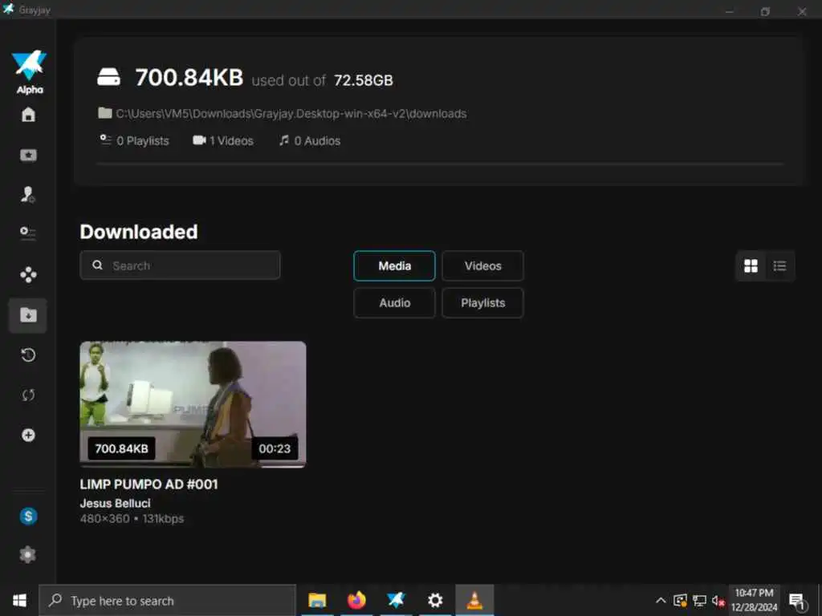Image resolution: width=822 pixels, height=616 pixels.
Task: Open the Sources plugin icon in sidebar
Action: pos(28,274)
